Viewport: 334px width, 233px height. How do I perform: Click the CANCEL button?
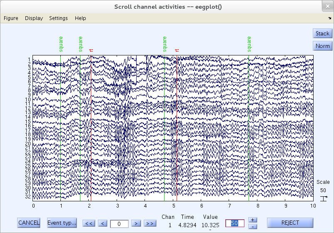(x=29, y=223)
